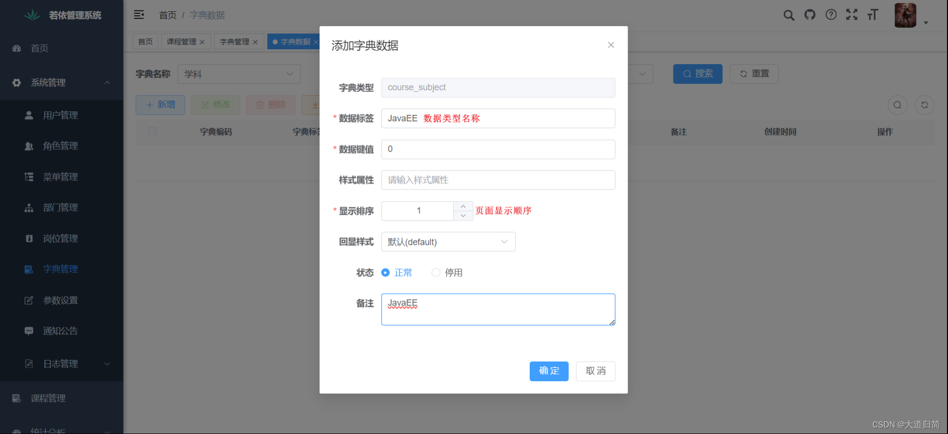Open 字典管理 in the sidebar
Screen dimensions: 948x434
62,269
